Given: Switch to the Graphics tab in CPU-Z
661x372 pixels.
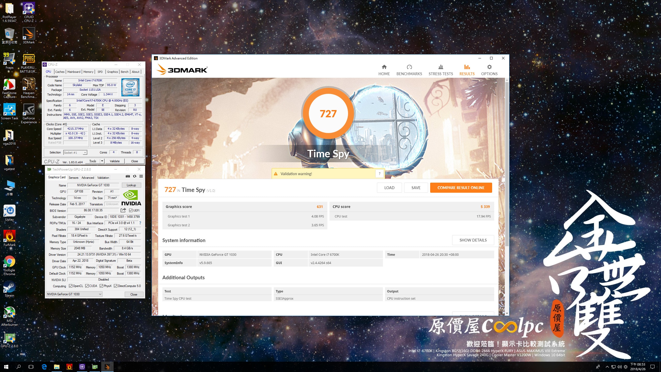Looking at the screenshot, I should (113, 72).
